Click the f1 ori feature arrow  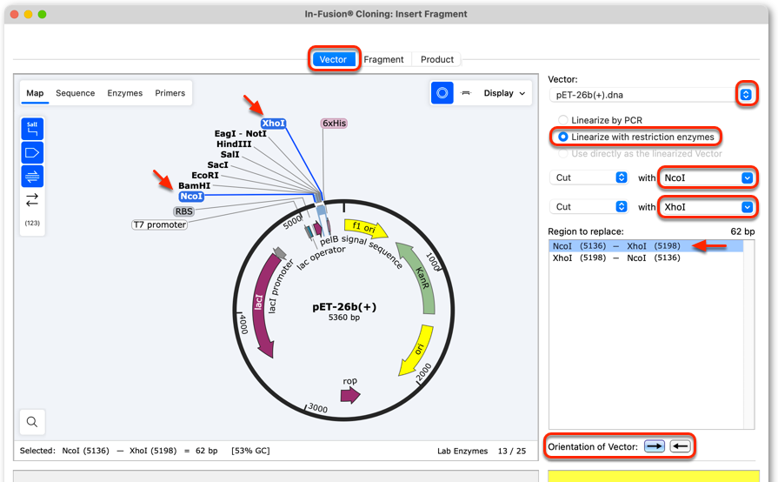coord(366,229)
